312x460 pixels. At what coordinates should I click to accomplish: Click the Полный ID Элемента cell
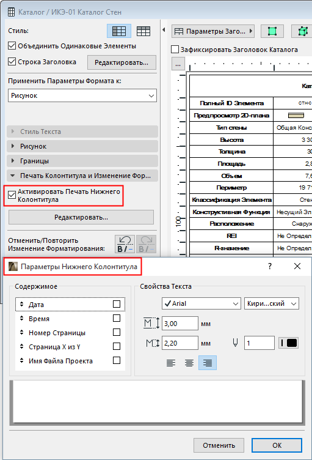point(231,103)
